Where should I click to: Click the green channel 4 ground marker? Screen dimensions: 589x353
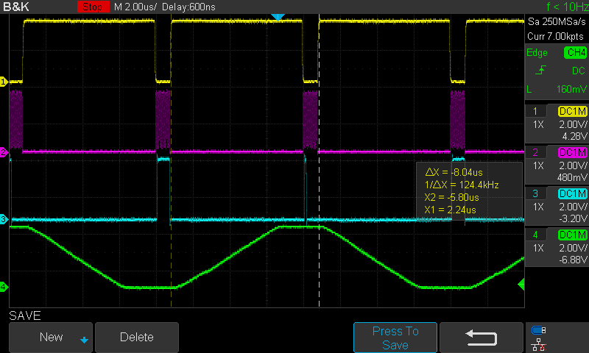[4, 287]
